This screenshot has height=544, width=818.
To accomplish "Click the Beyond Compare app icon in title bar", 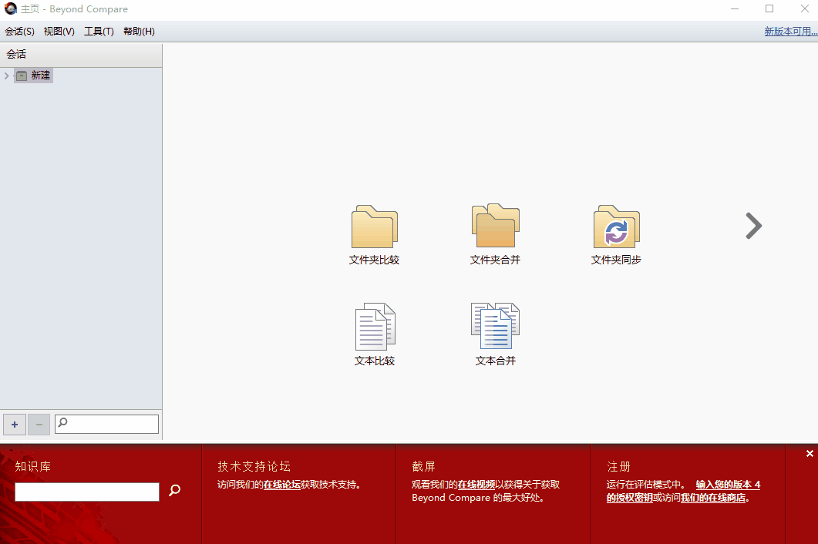I will tap(11, 8).
